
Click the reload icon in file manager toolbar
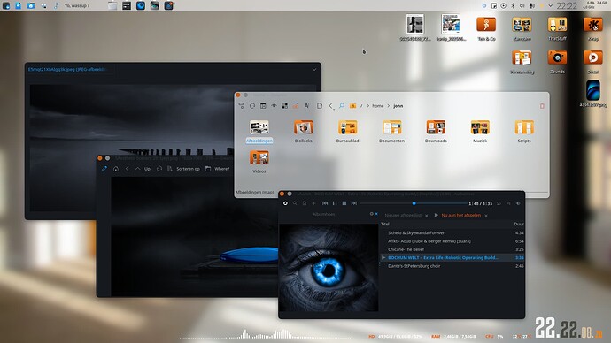[252, 106]
